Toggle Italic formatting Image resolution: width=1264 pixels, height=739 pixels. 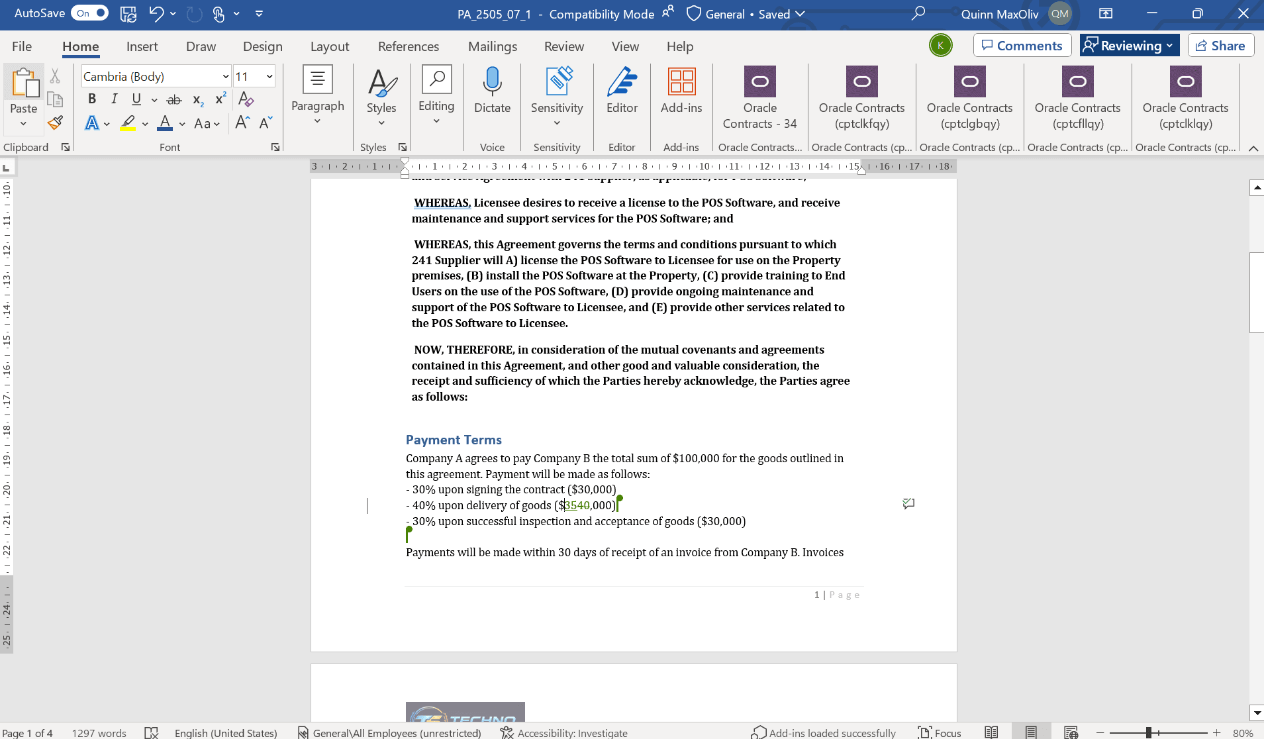pos(114,99)
